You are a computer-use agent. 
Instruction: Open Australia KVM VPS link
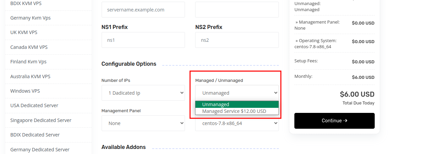click(x=30, y=76)
